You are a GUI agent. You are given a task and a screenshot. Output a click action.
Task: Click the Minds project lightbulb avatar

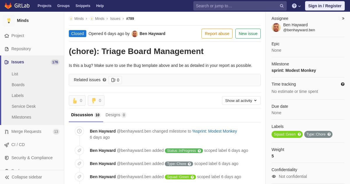[9, 20]
